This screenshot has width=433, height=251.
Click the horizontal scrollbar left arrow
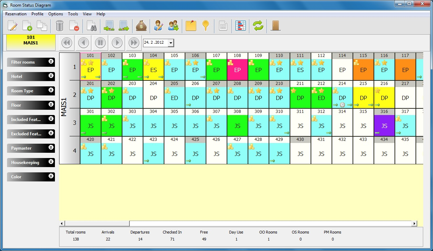point(62,223)
